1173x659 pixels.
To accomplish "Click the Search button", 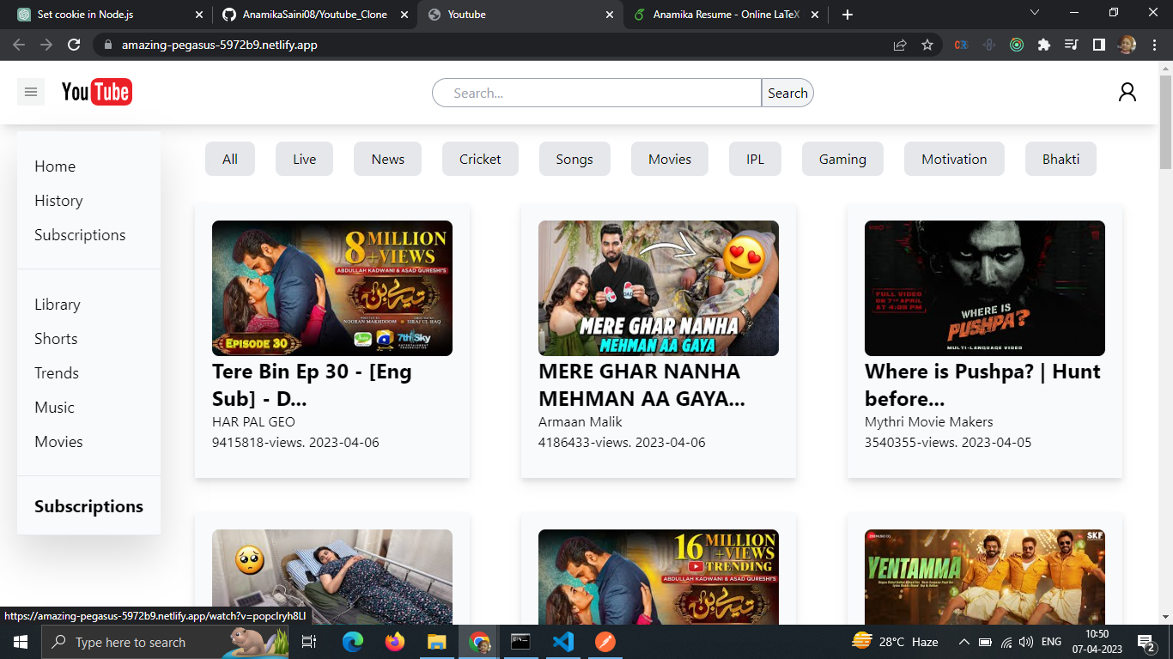I will 787,93.
